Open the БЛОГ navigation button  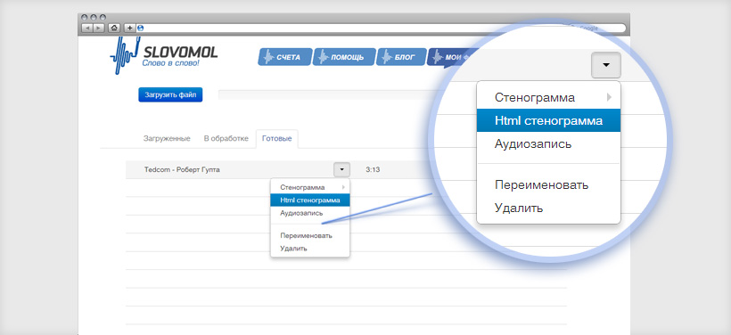[x=401, y=57]
